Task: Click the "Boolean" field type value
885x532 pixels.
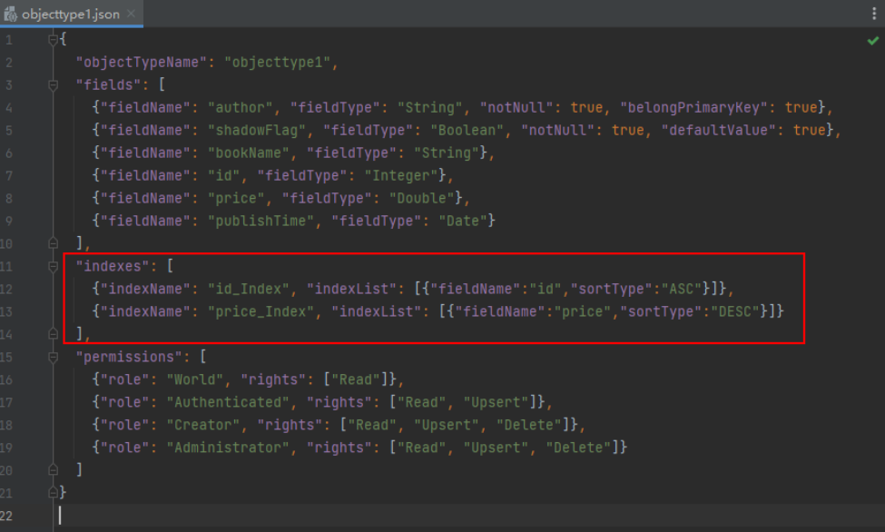Action: coord(467,130)
